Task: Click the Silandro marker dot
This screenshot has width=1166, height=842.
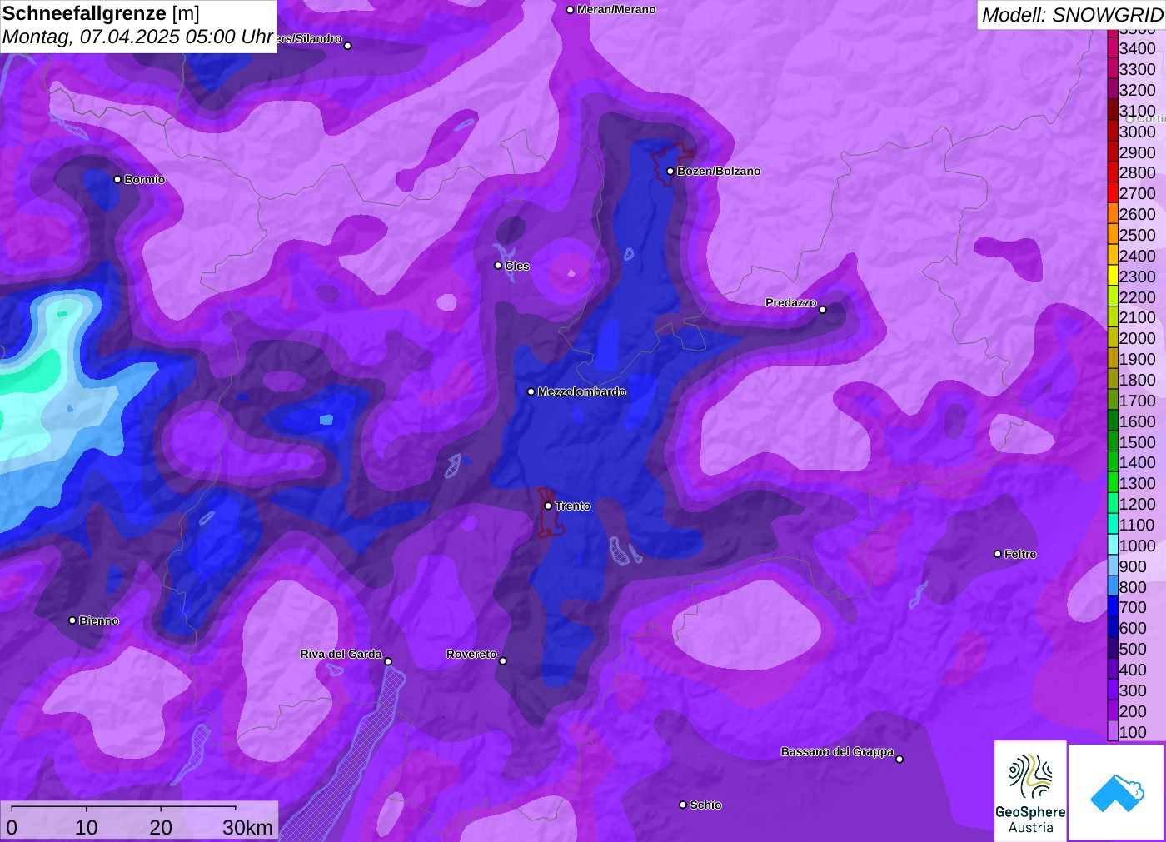Action: (x=348, y=46)
